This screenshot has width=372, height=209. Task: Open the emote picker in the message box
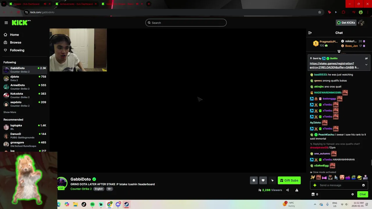[x=363, y=185]
